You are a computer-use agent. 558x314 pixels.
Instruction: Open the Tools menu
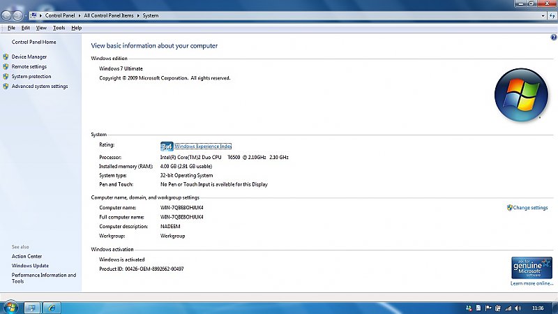coord(59,28)
